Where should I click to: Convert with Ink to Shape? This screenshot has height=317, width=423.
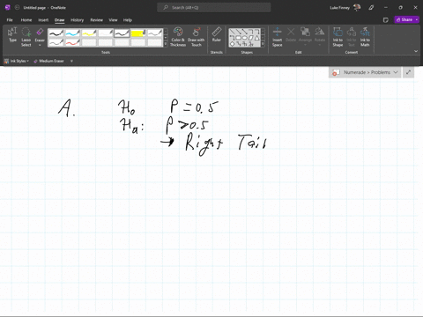[338, 37]
